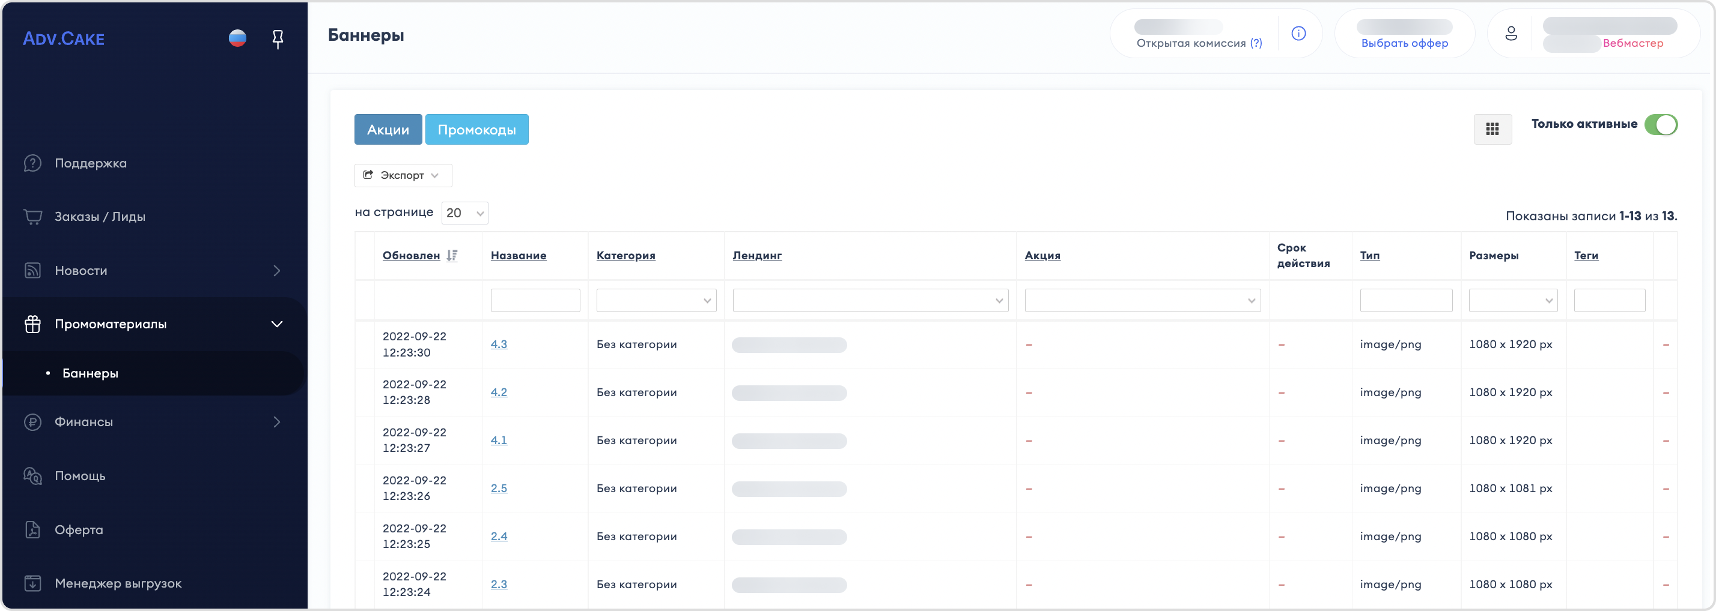
Task: Open banner link 2.3
Action: (x=499, y=584)
